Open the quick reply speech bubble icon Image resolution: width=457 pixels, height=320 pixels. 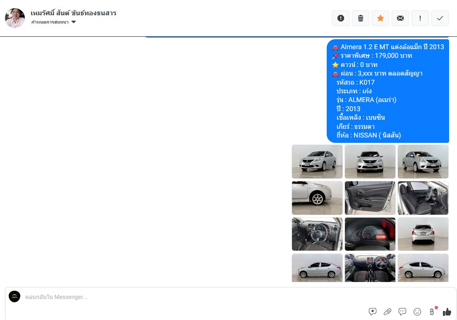click(402, 312)
